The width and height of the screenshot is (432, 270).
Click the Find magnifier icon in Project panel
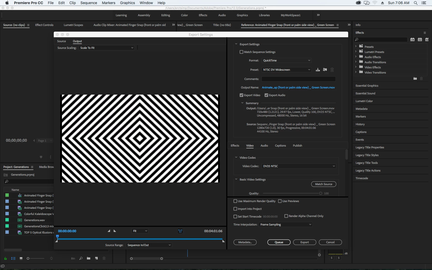81,258
